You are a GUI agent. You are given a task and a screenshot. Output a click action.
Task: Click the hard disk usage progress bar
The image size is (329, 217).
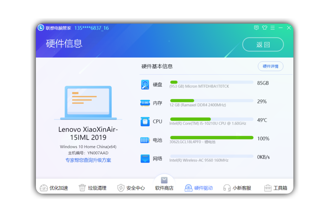click(212, 82)
